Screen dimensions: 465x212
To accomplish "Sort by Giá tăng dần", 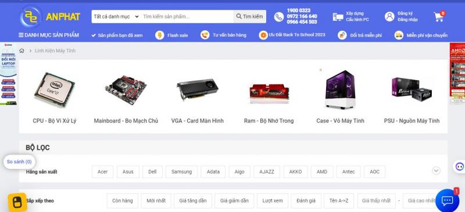I will coord(193,201).
